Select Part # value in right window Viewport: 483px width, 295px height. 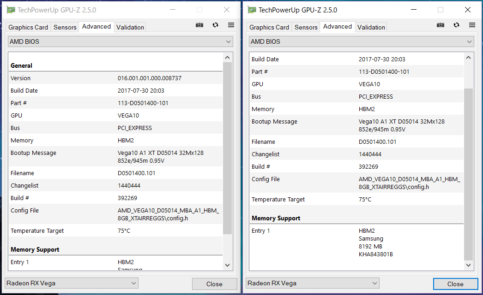click(x=384, y=71)
